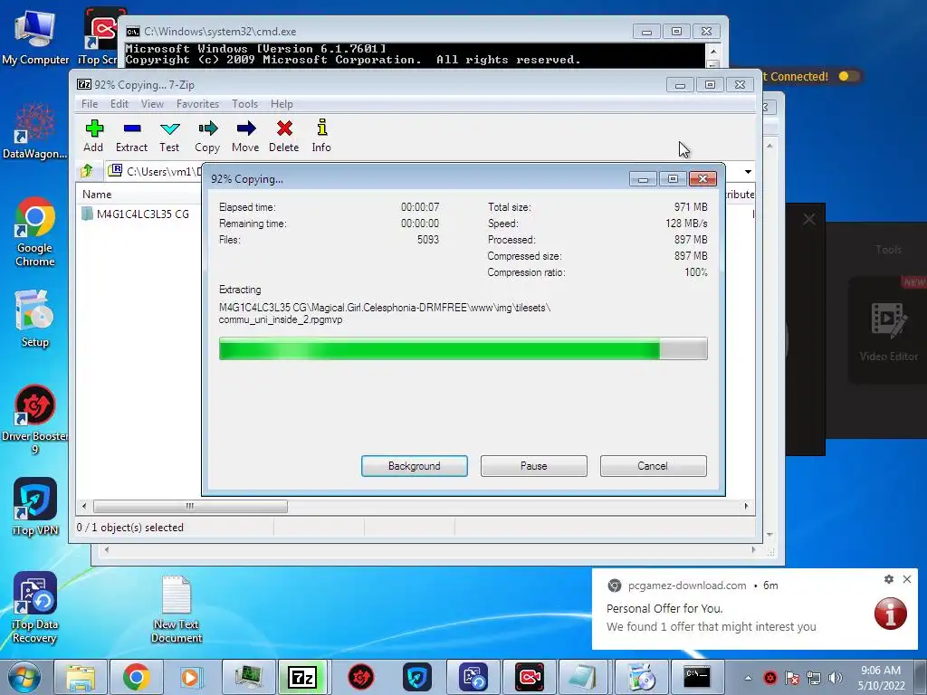Click the path field C:\Users\vm1

pos(157,171)
